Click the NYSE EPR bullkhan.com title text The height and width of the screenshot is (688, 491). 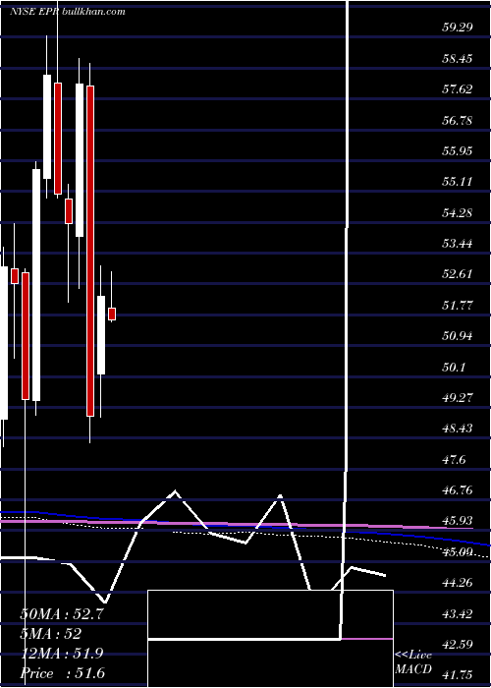pos(68,12)
